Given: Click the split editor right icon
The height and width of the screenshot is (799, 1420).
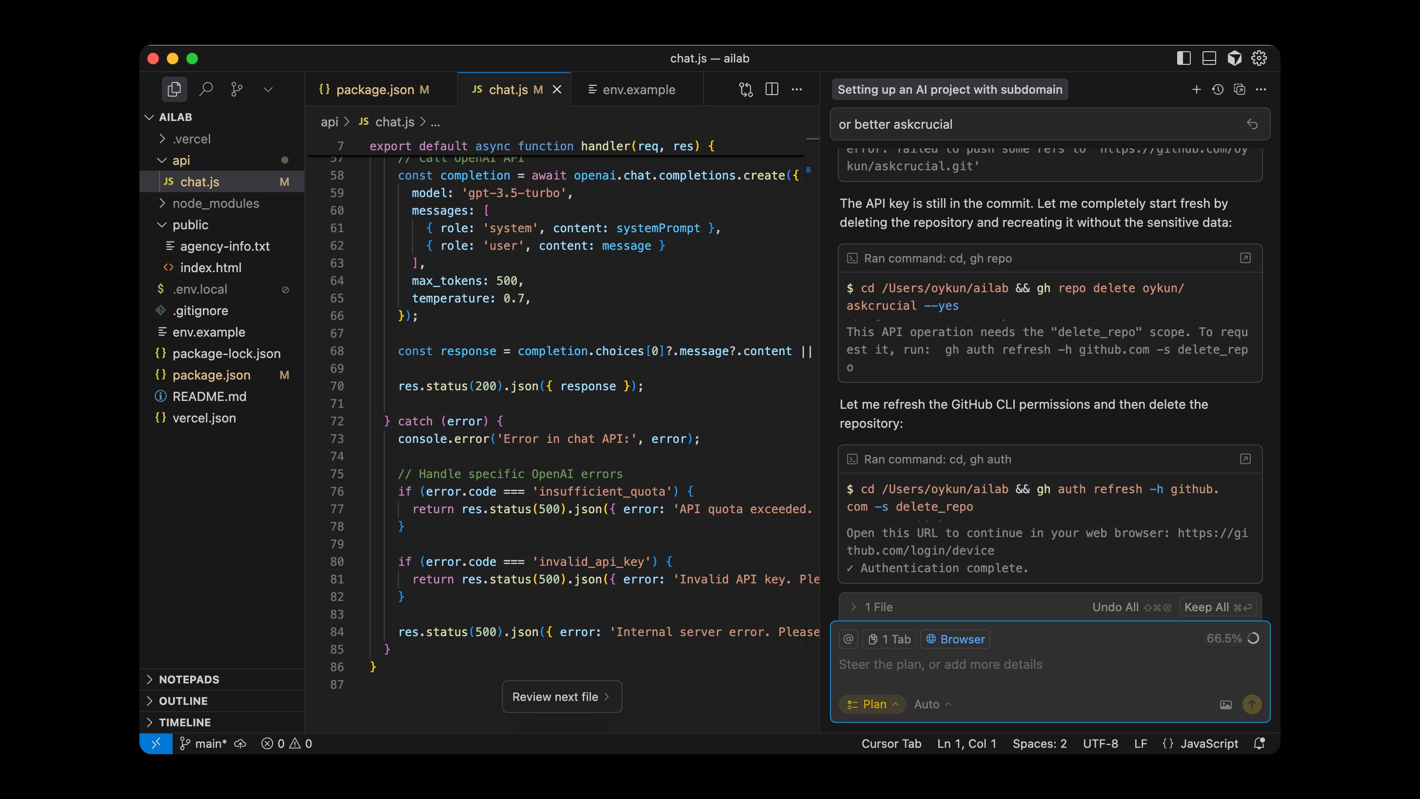Looking at the screenshot, I should 772,89.
